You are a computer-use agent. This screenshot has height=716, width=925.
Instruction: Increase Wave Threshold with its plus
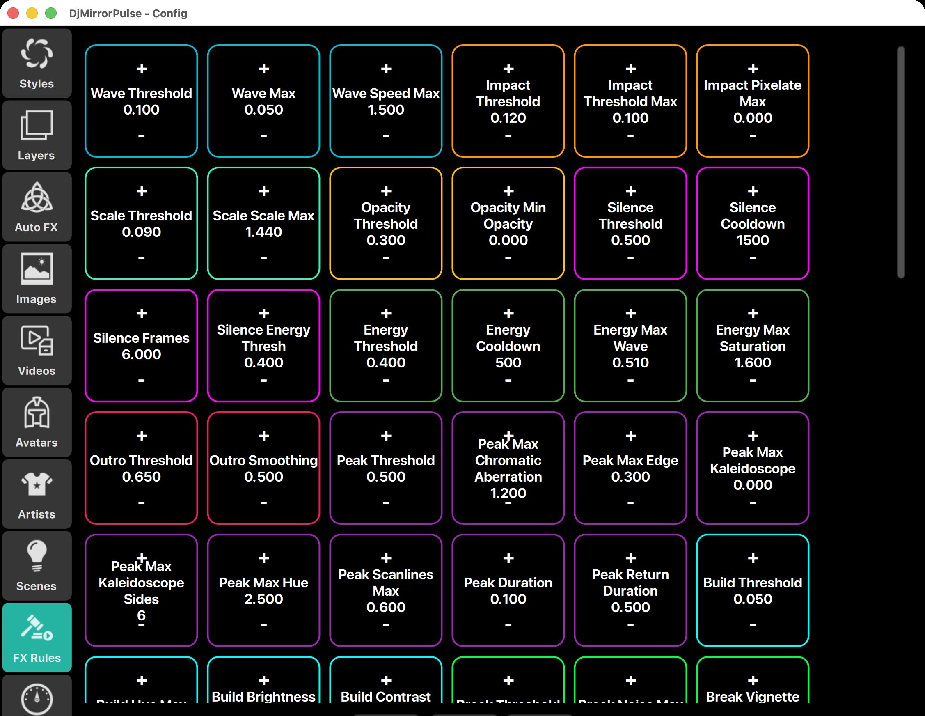(142, 69)
